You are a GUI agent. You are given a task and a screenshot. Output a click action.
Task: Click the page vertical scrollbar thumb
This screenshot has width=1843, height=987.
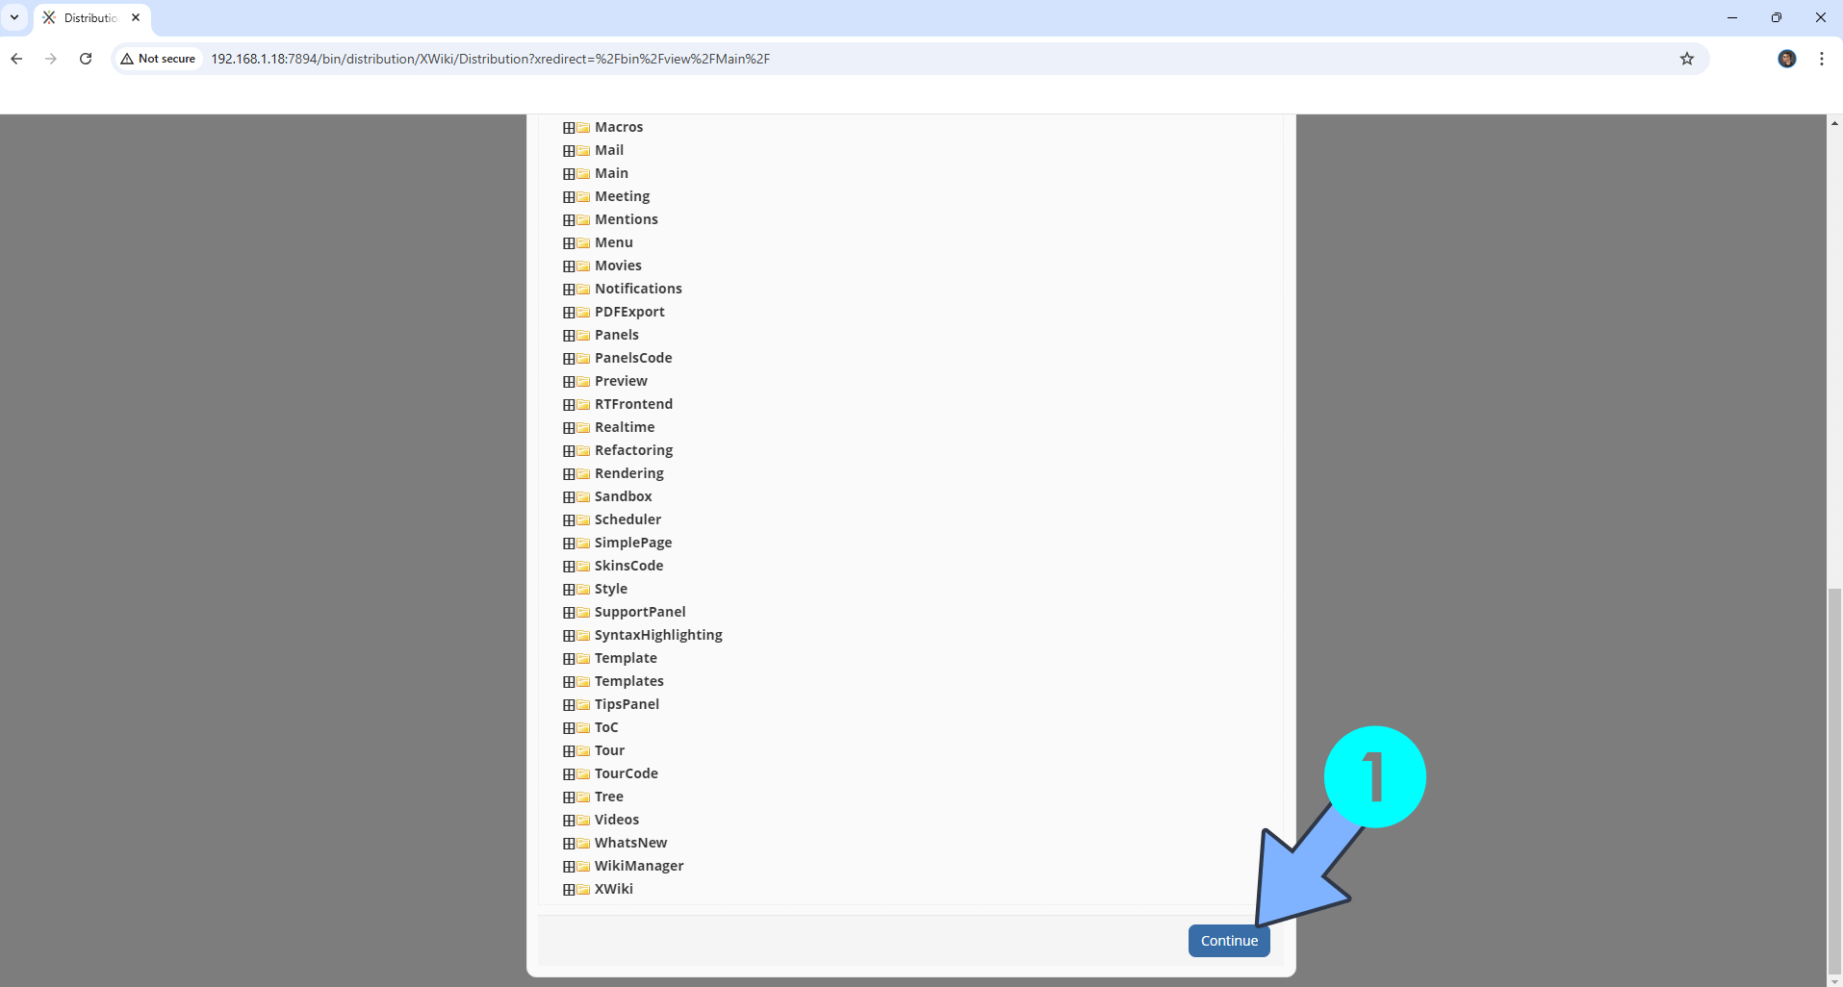(x=1834, y=779)
